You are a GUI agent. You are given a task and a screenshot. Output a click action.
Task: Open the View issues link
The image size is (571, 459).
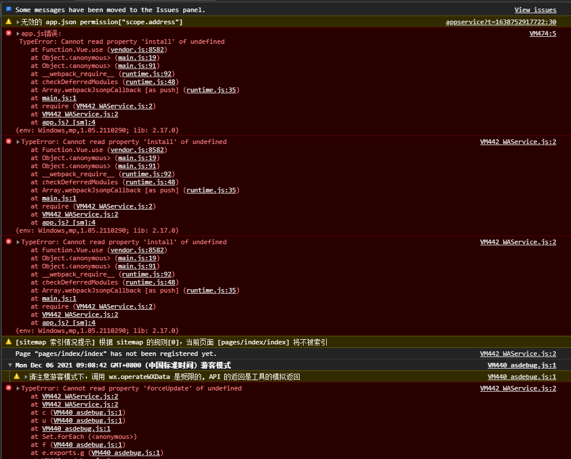coord(535,10)
